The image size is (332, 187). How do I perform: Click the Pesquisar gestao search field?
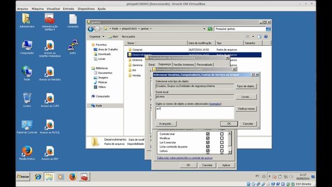click(240, 29)
